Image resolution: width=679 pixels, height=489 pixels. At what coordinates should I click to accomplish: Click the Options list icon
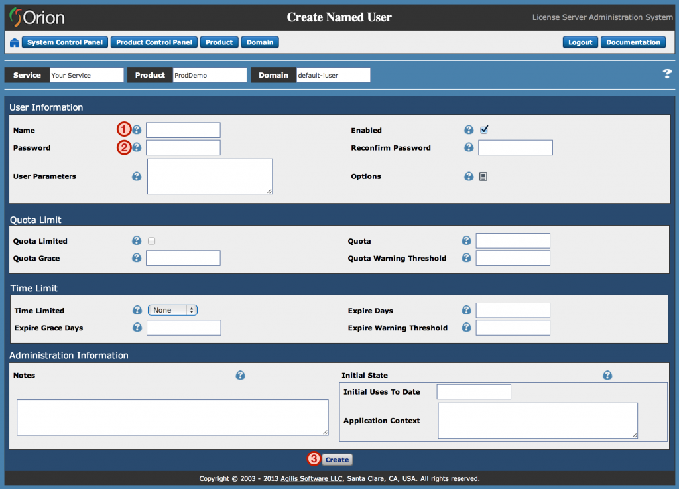(483, 176)
